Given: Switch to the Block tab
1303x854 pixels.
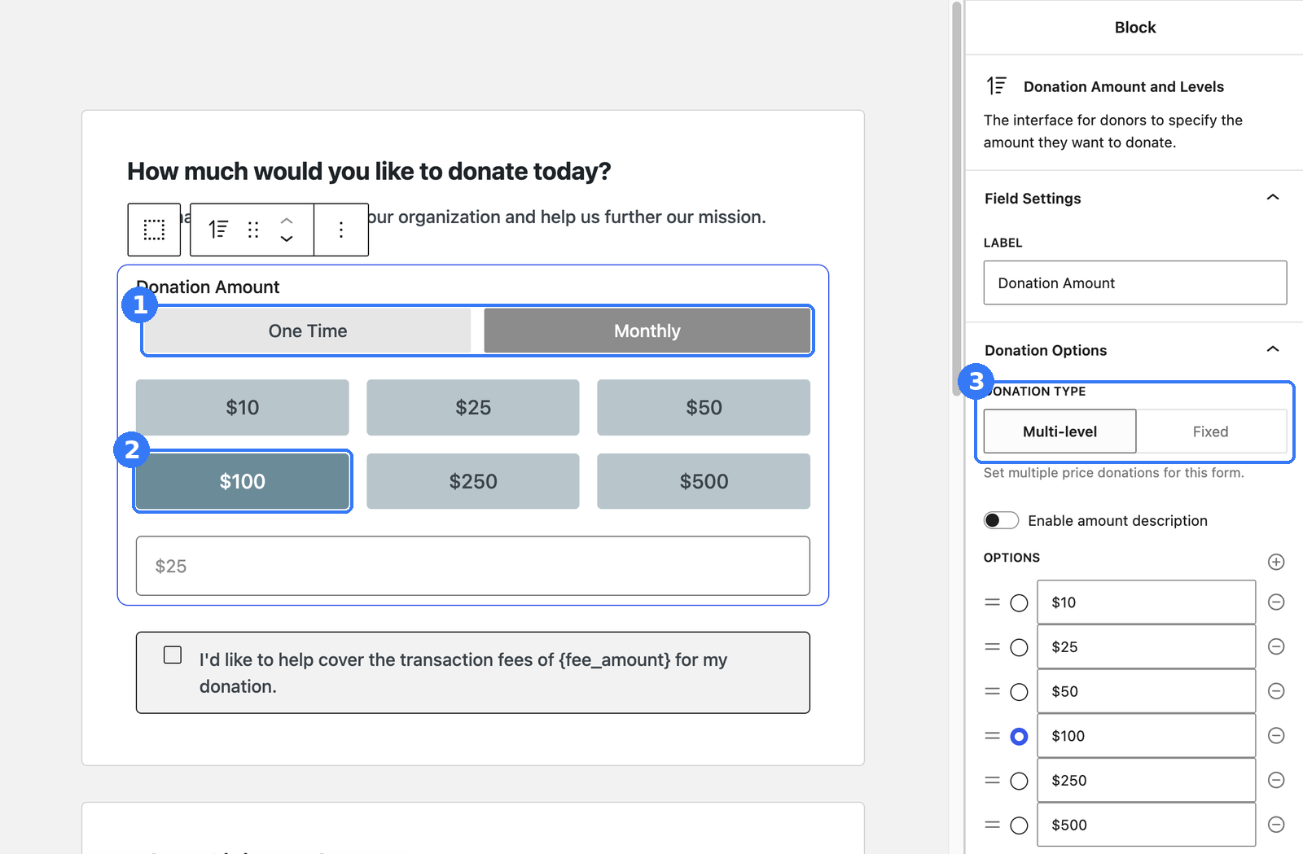Looking at the screenshot, I should pos(1135,28).
